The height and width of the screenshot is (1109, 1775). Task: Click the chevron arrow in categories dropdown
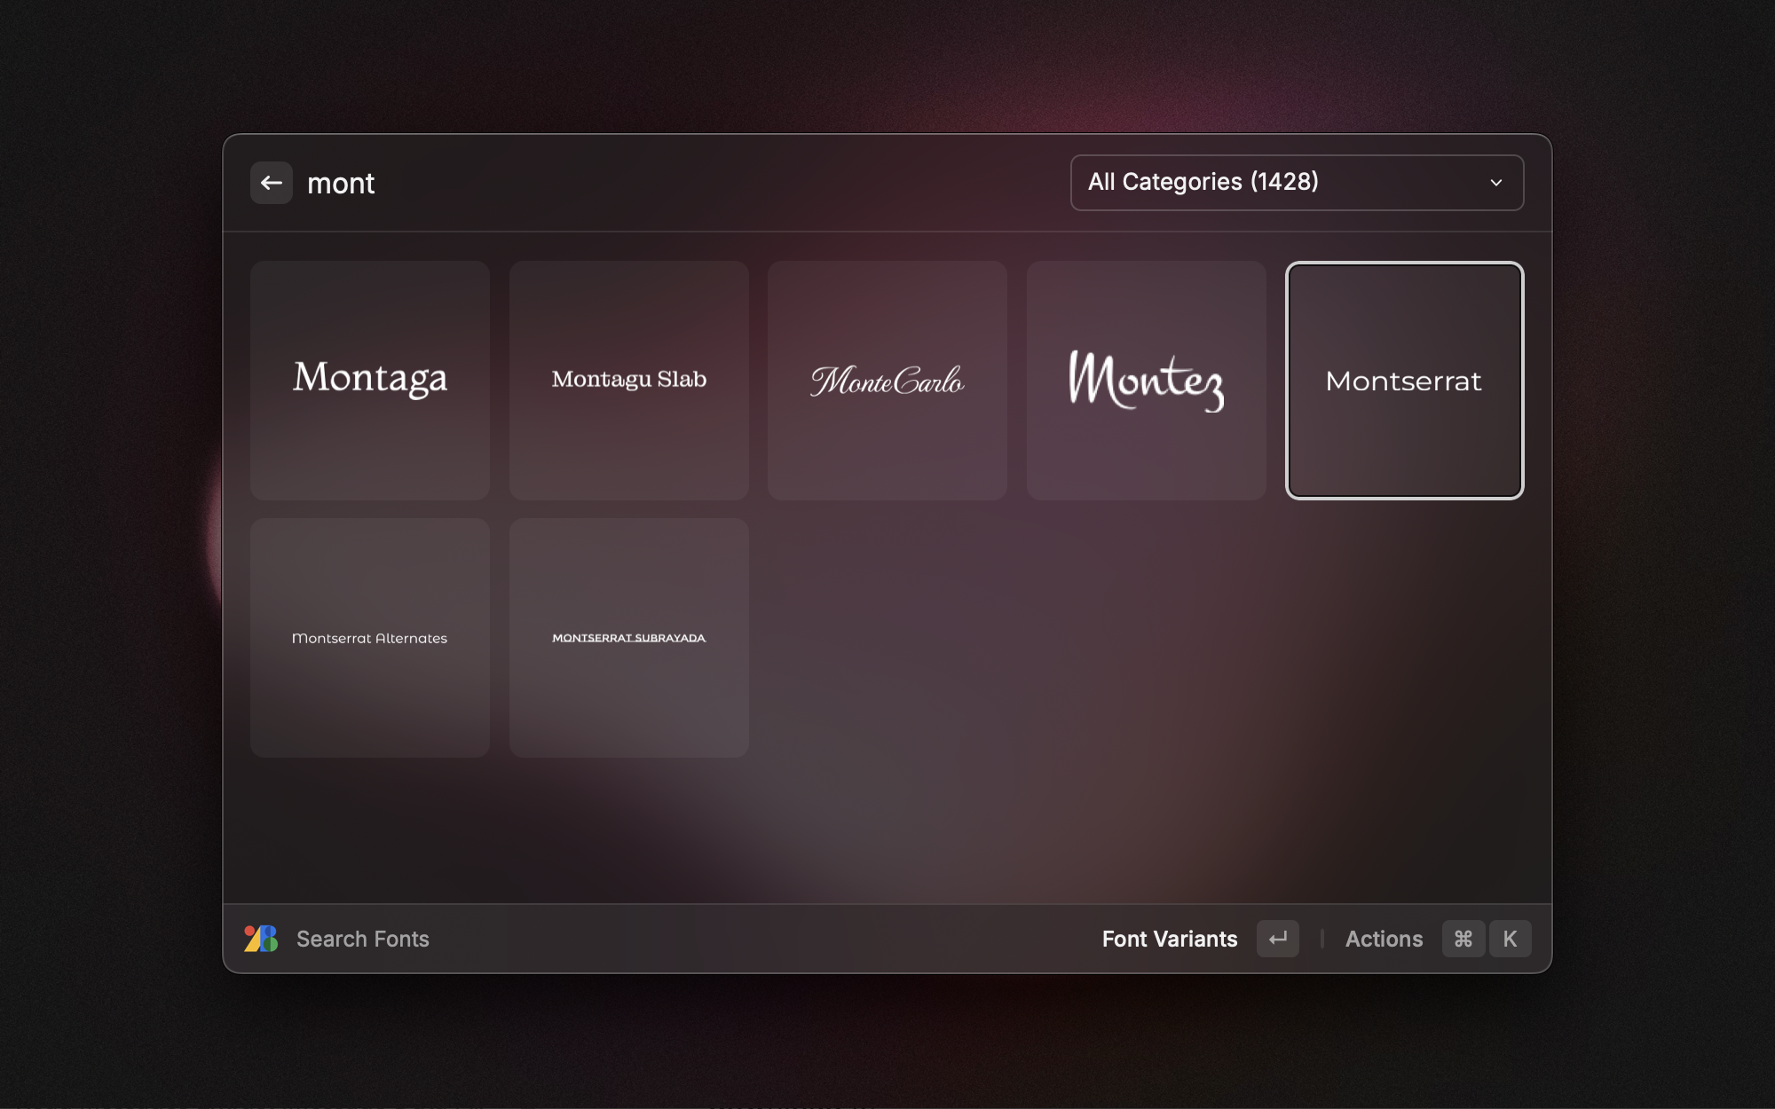tap(1496, 183)
